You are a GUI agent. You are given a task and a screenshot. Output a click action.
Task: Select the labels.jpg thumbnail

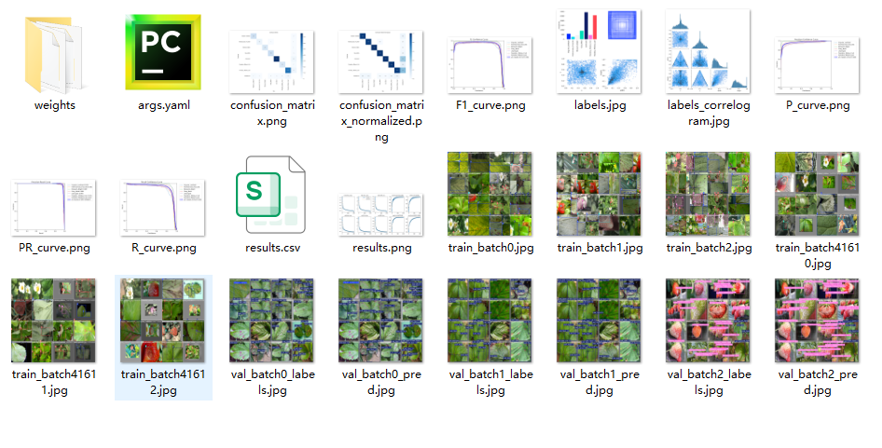pyautogui.click(x=599, y=51)
